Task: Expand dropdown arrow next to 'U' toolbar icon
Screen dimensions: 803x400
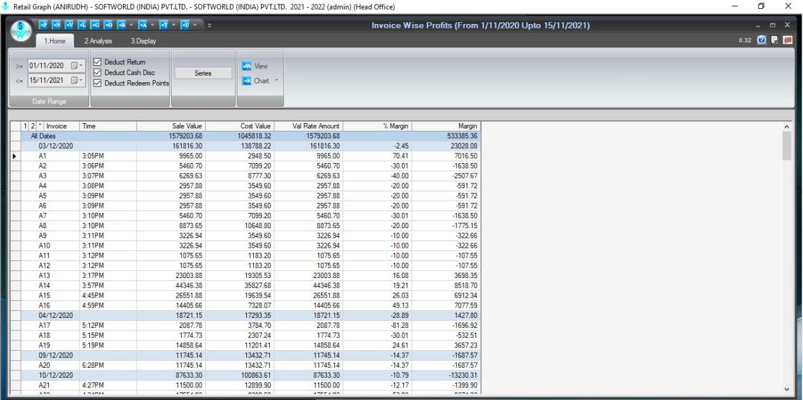Action: click(x=194, y=25)
